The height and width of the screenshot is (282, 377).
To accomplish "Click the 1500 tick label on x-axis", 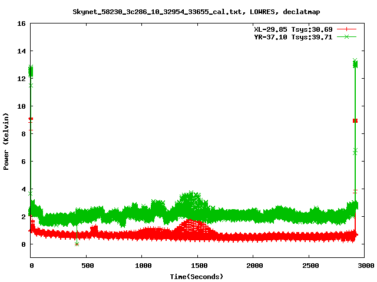I will 197,266.
